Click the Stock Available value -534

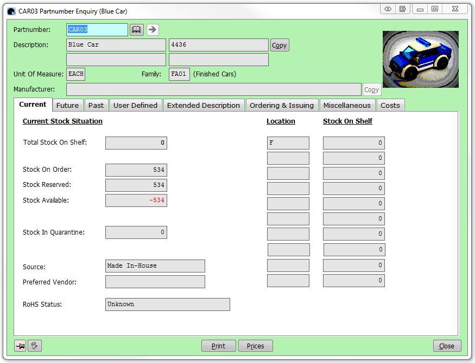point(136,200)
